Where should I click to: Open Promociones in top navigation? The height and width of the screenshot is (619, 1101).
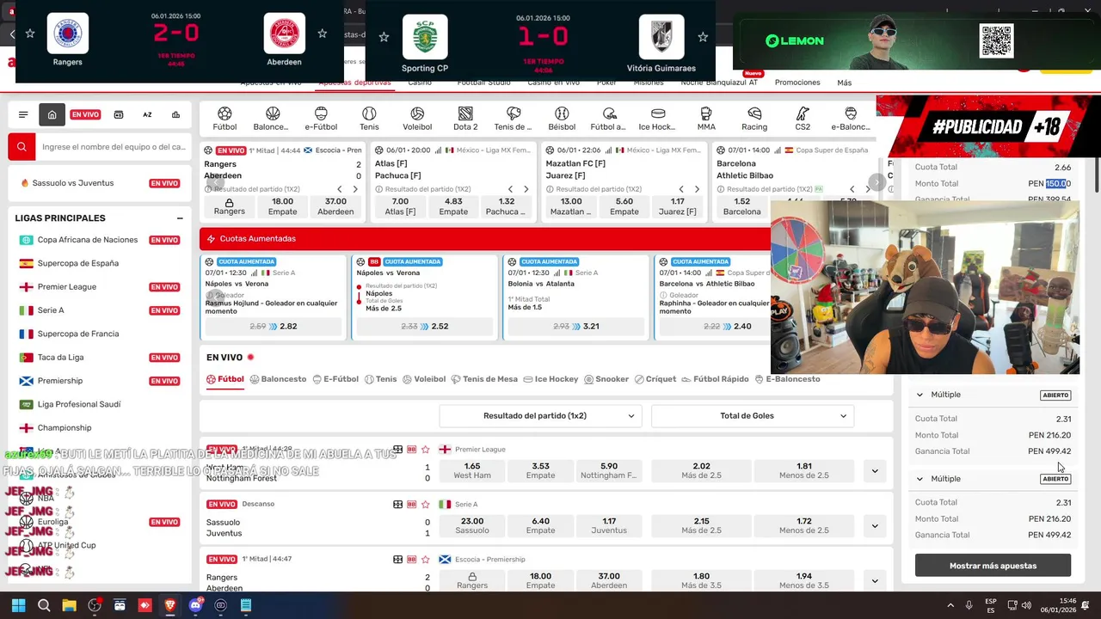click(x=797, y=83)
